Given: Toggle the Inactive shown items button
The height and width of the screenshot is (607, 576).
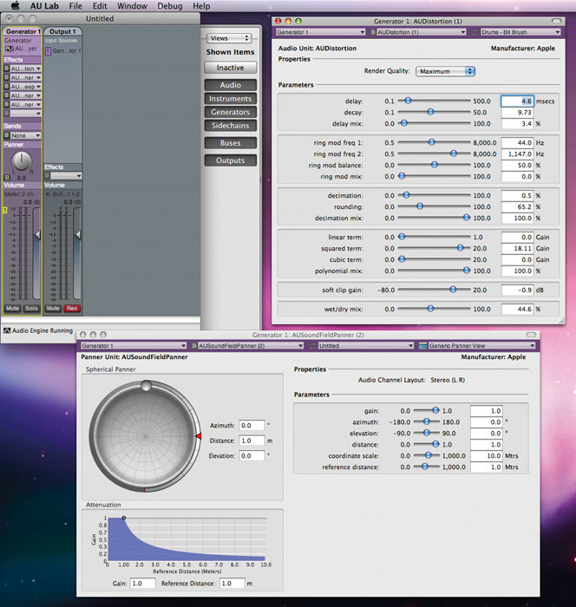Looking at the screenshot, I should click(231, 68).
